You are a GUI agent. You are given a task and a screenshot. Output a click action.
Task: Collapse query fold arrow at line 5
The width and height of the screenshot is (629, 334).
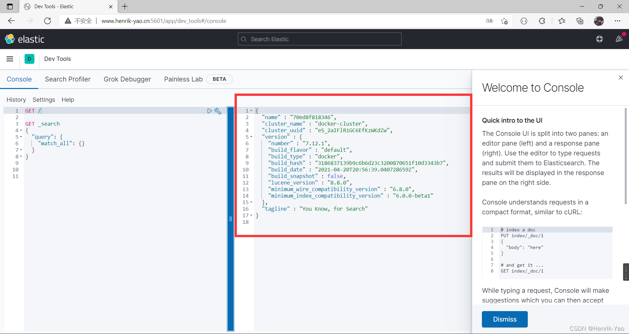21,137
